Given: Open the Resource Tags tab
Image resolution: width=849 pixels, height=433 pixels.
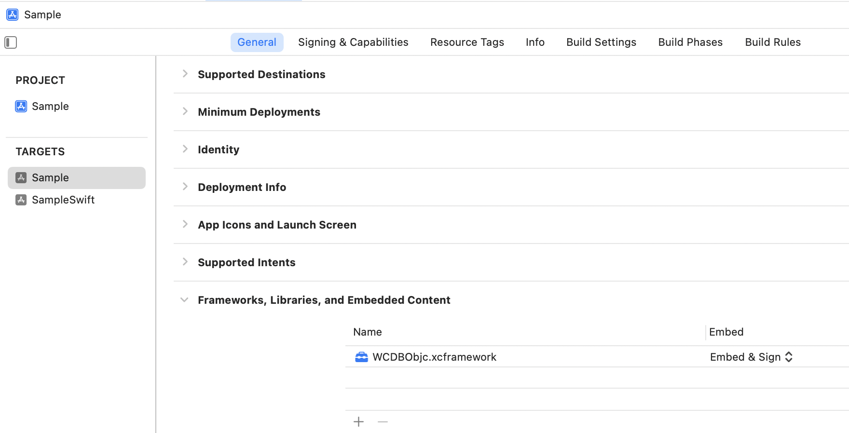Looking at the screenshot, I should pyautogui.click(x=467, y=42).
